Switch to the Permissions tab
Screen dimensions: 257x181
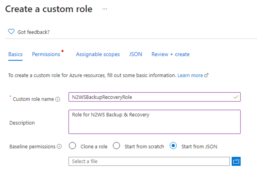tap(46, 54)
